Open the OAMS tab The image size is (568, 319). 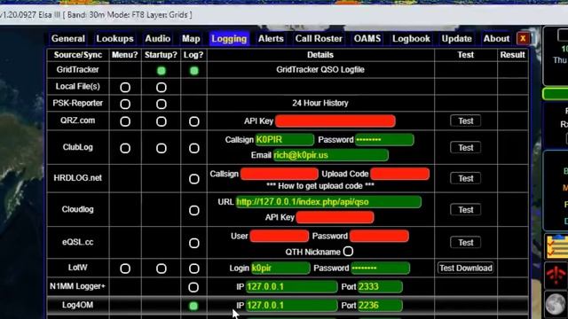coord(367,39)
